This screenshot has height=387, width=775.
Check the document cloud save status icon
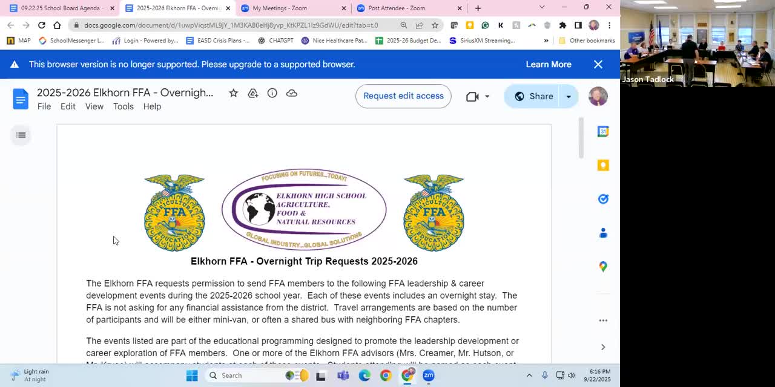pos(291,93)
